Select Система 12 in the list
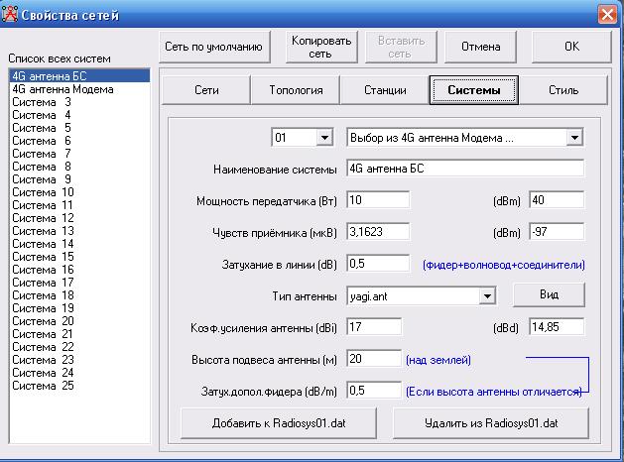 coord(79,218)
